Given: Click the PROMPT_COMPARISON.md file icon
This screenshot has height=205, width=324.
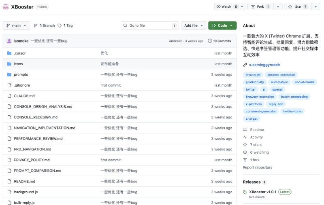Looking at the screenshot, I should (9, 171).
